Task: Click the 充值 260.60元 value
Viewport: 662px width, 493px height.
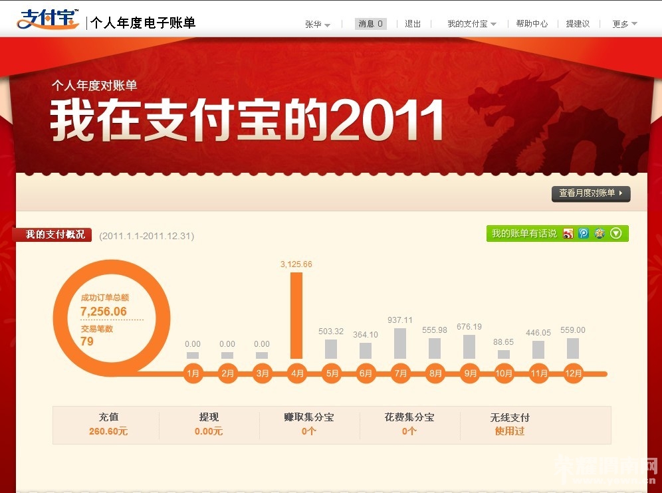Action: pos(108,431)
